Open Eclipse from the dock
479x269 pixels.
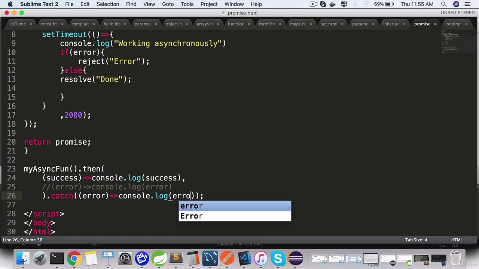coord(295,258)
